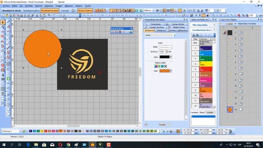The image size is (263, 148).
Task: Click Localizar button in Lista Color-Objeto
Action: tap(229, 24)
